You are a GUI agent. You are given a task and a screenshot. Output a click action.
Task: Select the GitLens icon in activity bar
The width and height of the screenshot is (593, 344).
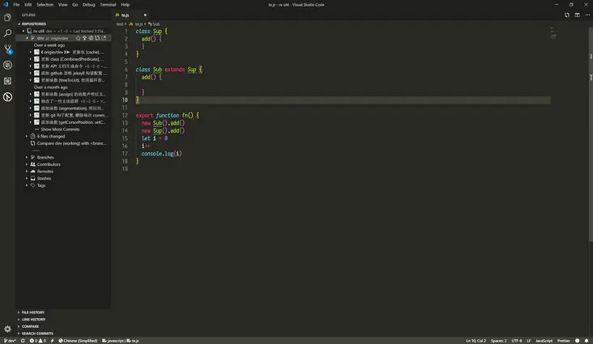pos(7,97)
